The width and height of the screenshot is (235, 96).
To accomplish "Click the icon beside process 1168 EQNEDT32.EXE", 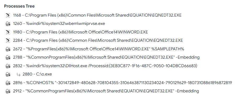I will [8, 15].
